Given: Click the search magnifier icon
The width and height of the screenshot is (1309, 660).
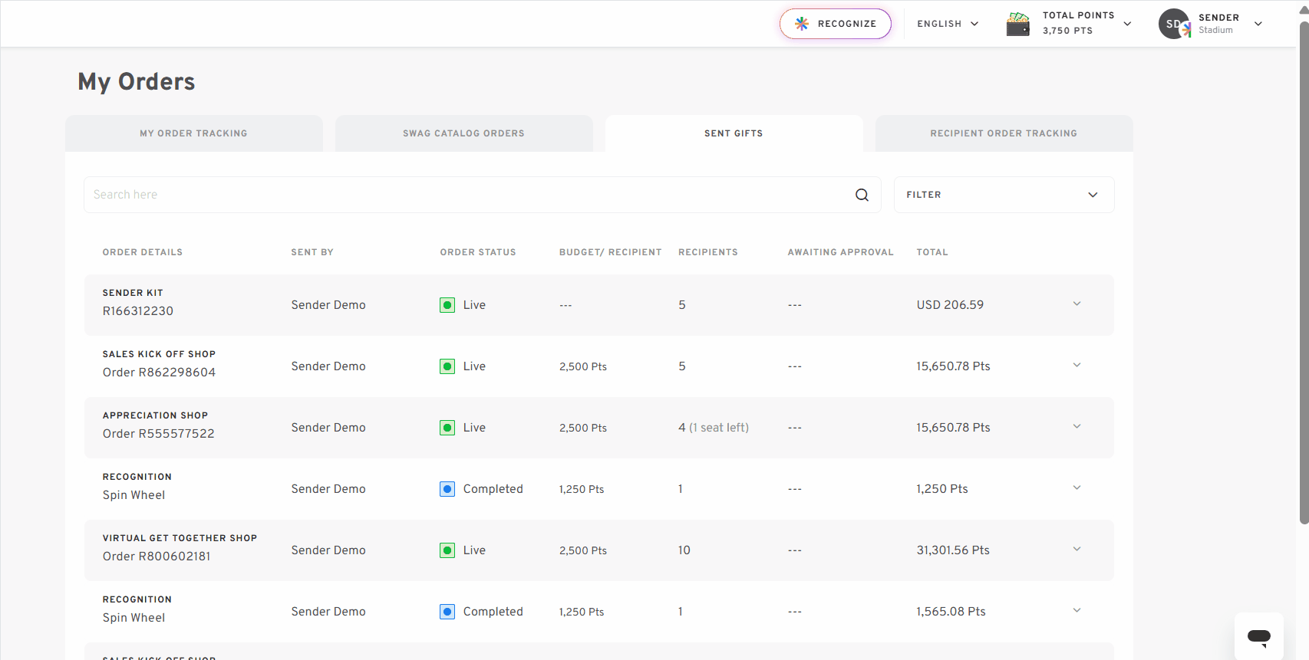Looking at the screenshot, I should coord(862,195).
